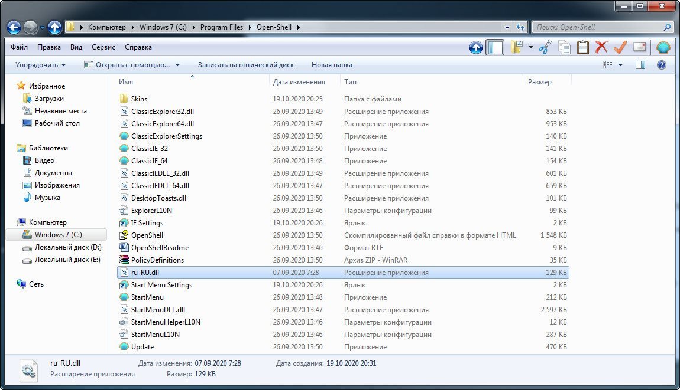
Task: Create a folder with Новая папка
Action: [x=332, y=65]
